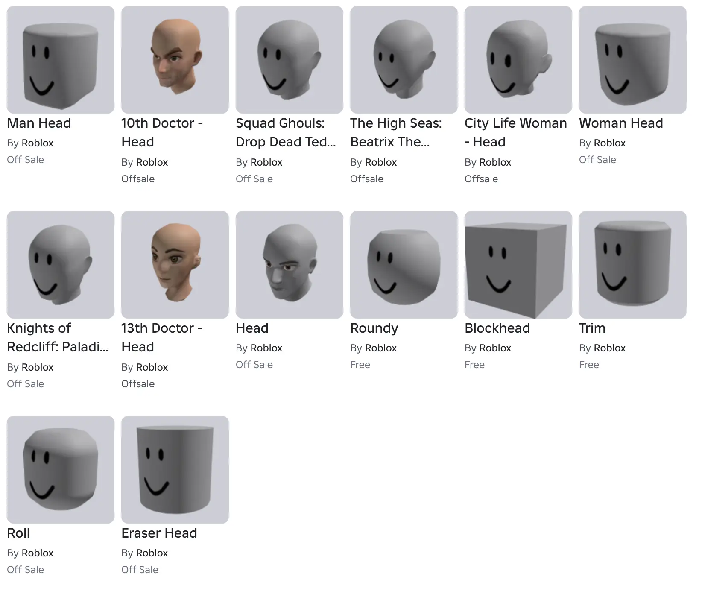Open Roblox creator link under Squad Ghouls
This screenshot has height=597, width=702.
(266, 162)
